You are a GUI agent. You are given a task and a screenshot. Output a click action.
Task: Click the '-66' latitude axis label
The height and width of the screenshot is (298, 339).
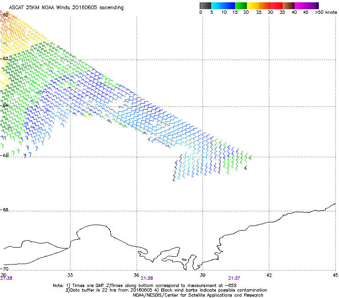[5, 155]
